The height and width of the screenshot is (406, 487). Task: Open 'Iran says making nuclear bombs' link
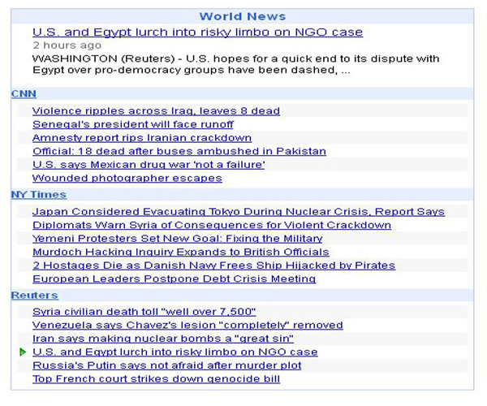click(x=163, y=339)
